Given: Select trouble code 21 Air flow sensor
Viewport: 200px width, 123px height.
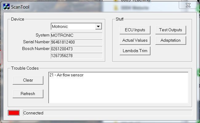Looking at the screenshot, I should click(x=66, y=75).
